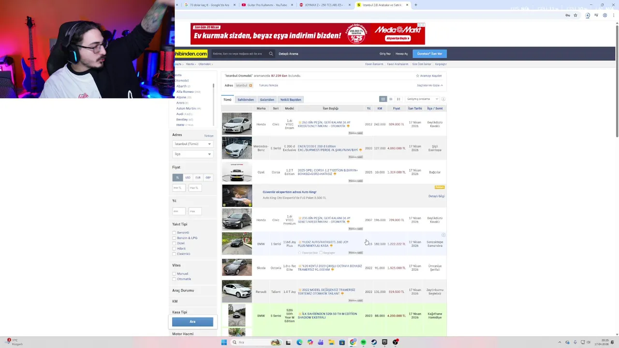The image size is (619, 348).
Task: Expand the Araç Durumu filter
Action: click(x=183, y=290)
